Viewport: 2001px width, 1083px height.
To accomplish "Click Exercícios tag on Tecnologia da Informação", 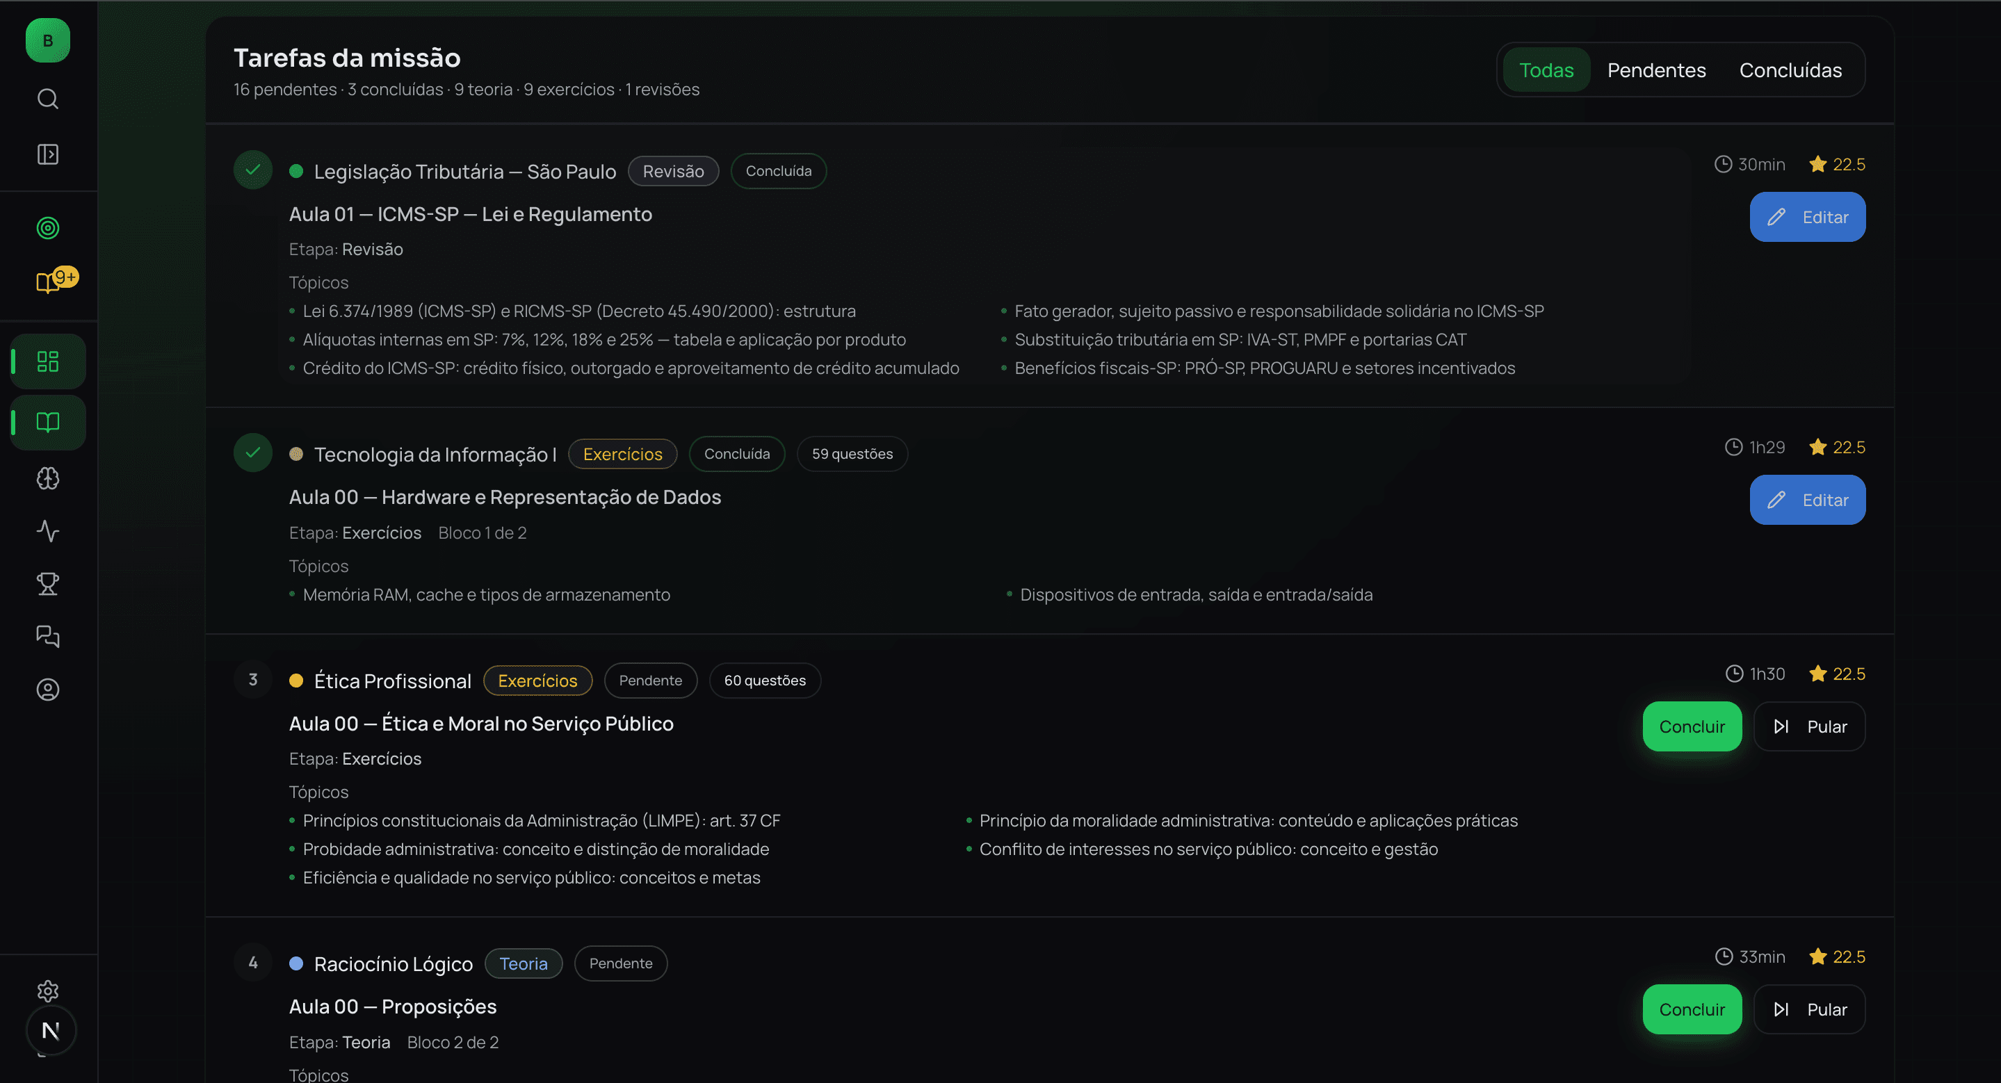I will (x=622, y=454).
